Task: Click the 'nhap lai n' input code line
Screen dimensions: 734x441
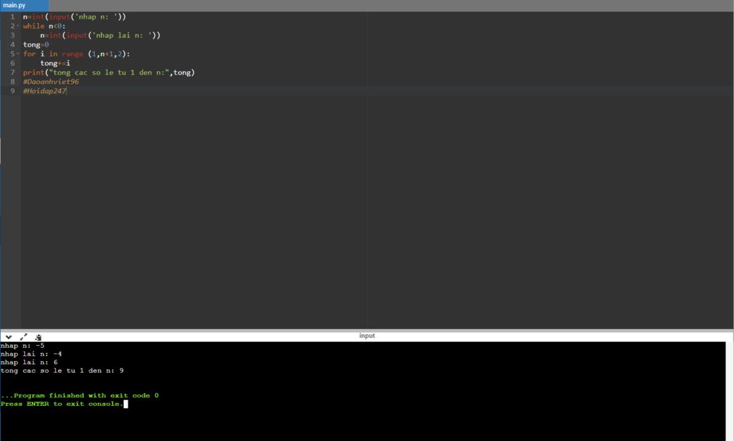Action: tap(100, 36)
